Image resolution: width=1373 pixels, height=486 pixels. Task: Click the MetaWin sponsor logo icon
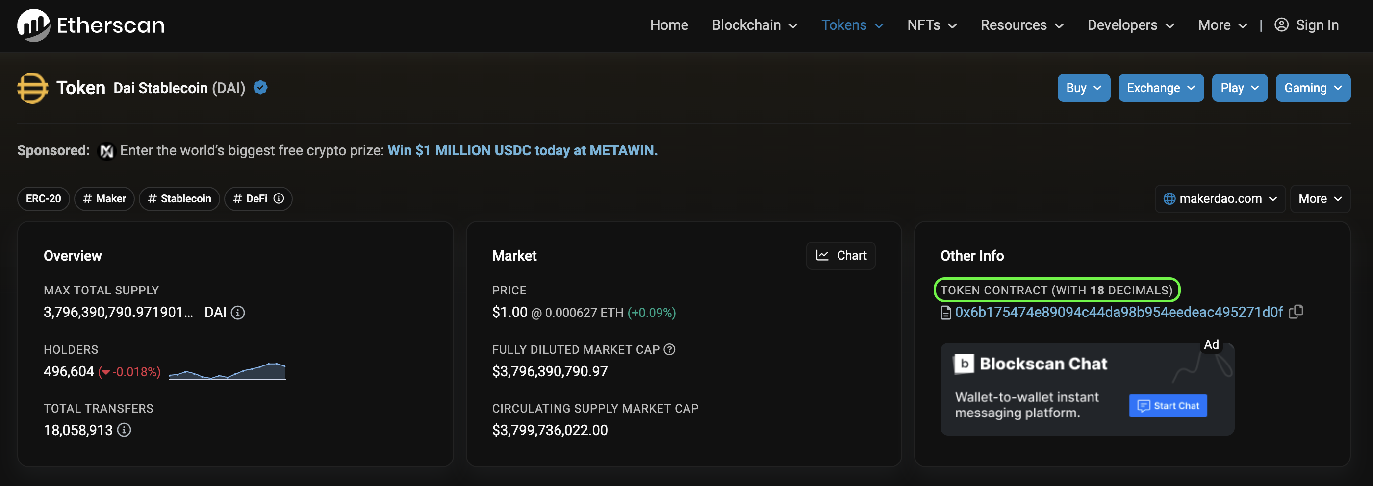(106, 151)
